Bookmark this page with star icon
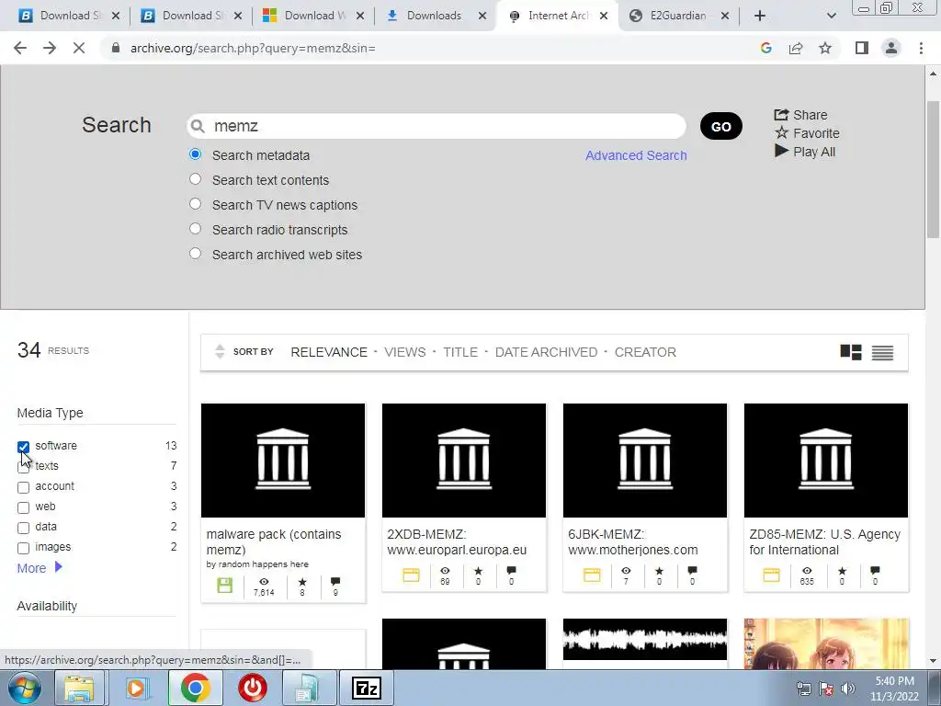This screenshot has width=941, height=706. 825,48
